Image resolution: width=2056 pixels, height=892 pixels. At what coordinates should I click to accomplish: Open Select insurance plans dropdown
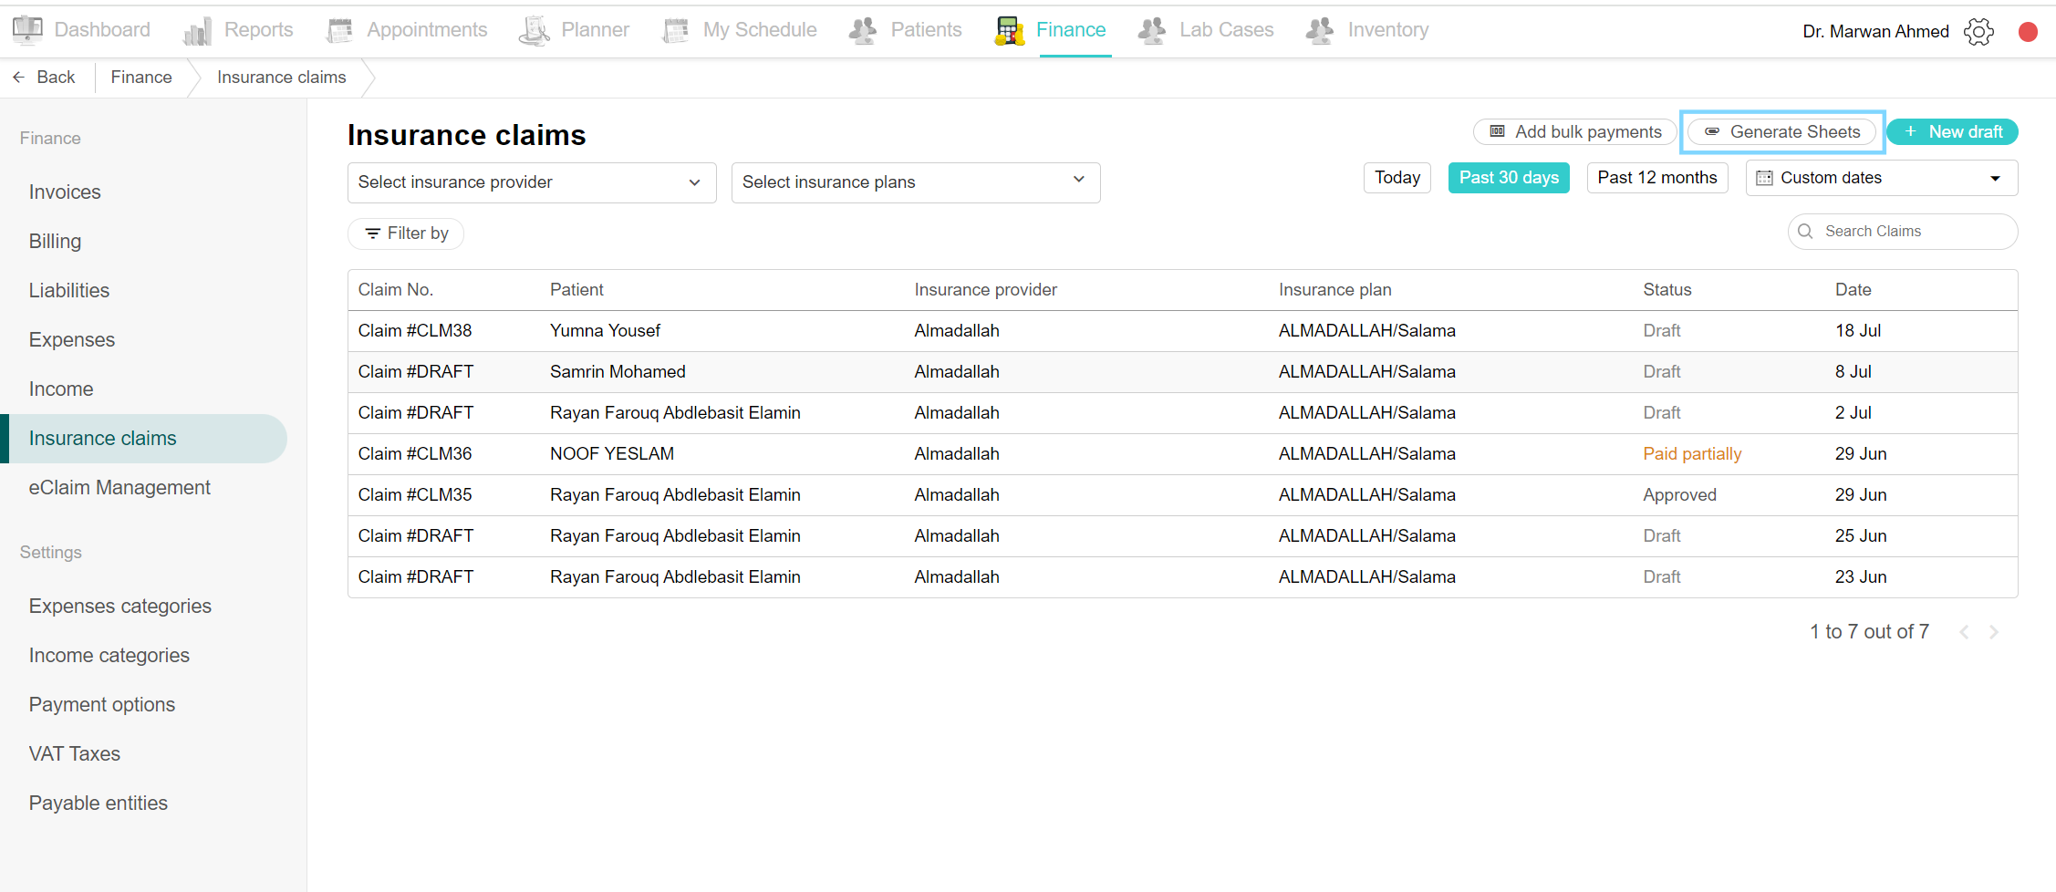[x=916, y=182]
